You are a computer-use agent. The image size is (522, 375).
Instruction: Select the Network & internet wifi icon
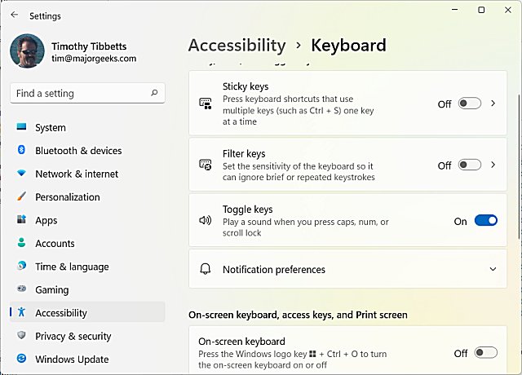(21, 174)
